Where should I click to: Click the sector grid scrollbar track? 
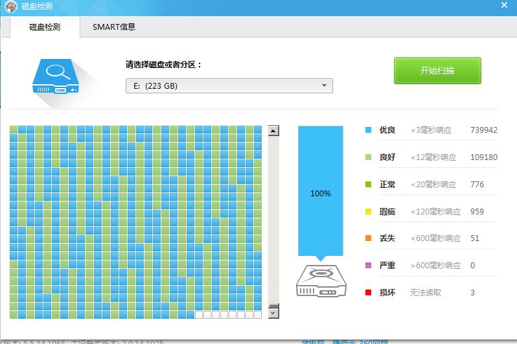(x=273, y=220)
